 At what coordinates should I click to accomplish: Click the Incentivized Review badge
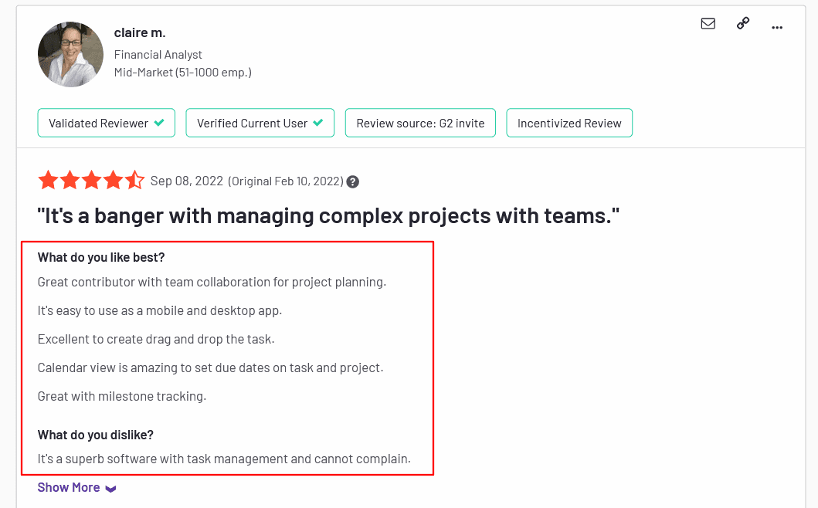pos(569,124)
